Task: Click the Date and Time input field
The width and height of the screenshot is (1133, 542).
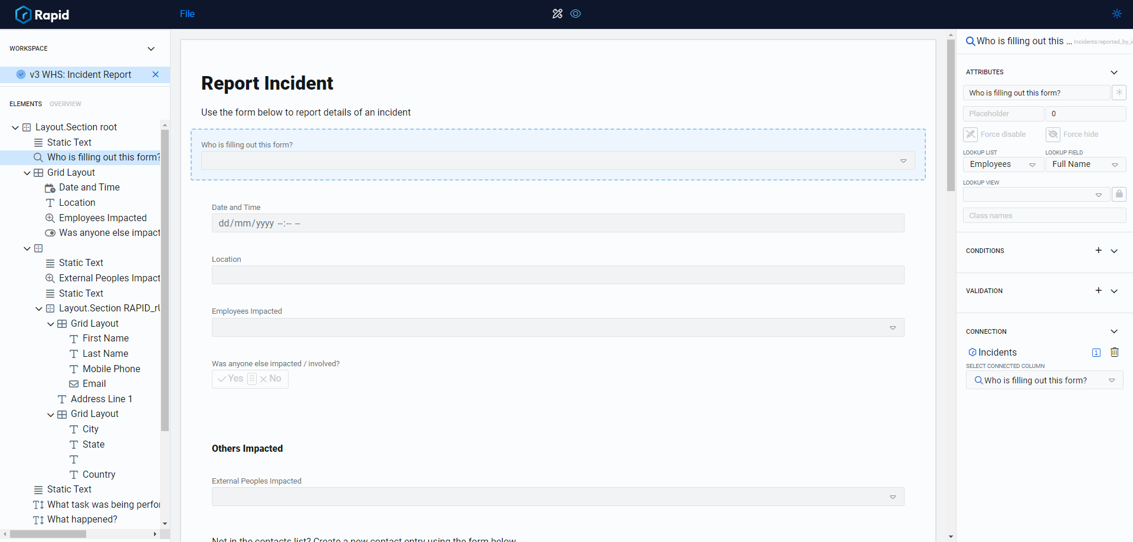Action: tap(558, 223)
